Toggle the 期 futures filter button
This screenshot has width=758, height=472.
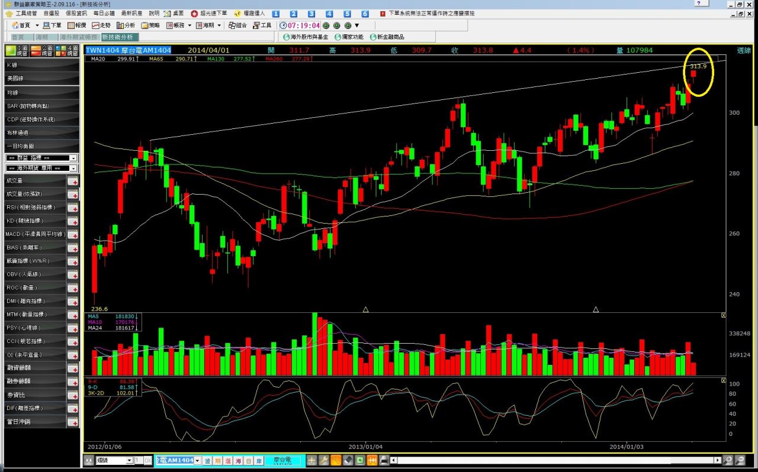(x=218, y=460)
